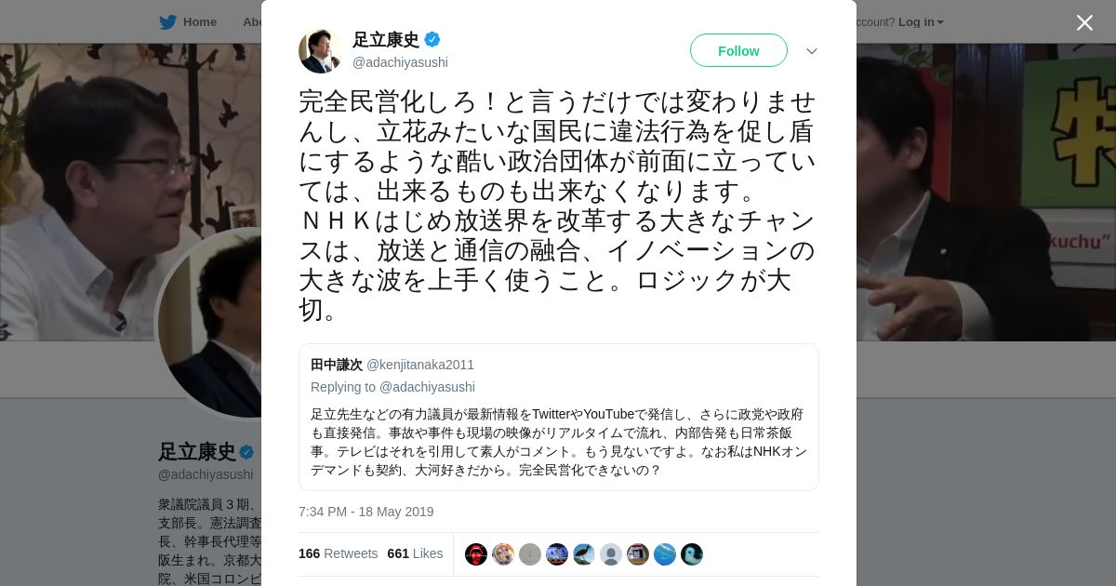View the 661 Likes list
This screenshot has height=586, width=1116.
(415, 553)
